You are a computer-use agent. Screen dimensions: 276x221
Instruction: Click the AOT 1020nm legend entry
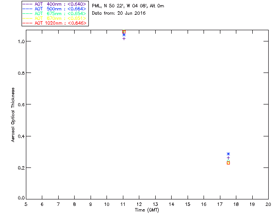tap(54, 23)
